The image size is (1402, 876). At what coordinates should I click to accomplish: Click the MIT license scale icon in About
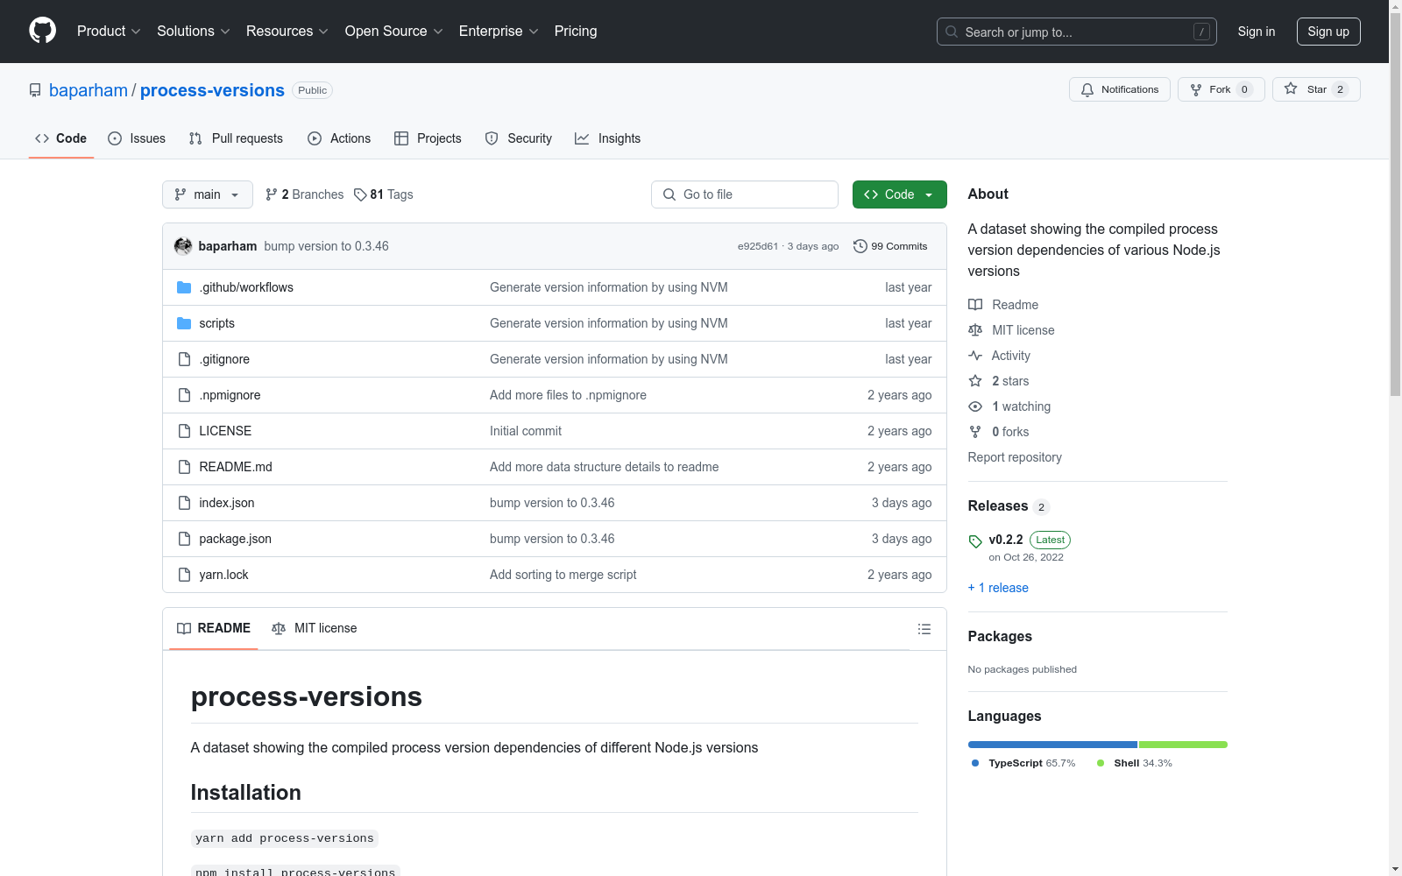point(975,330)
